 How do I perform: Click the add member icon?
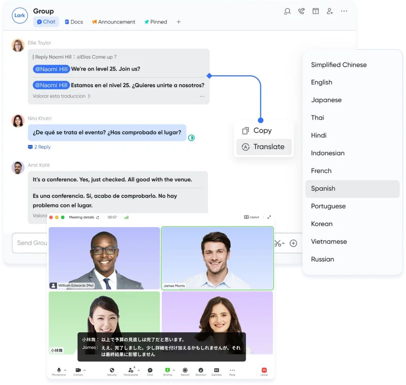(330, 11)
